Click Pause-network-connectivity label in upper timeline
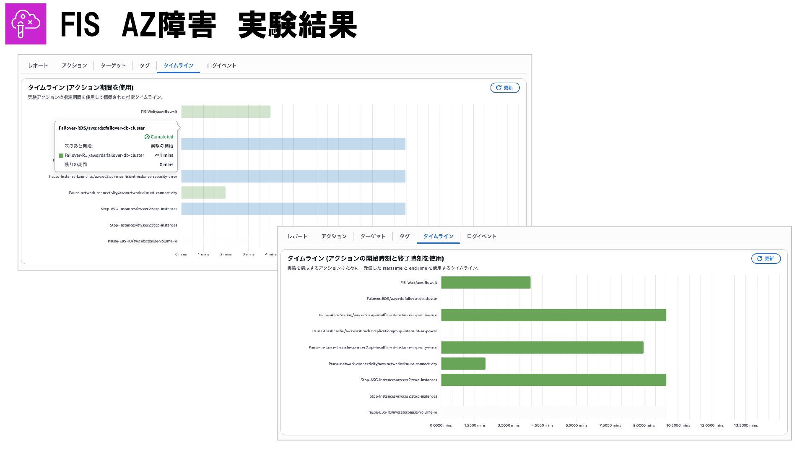The width and height of the screenshot is (805, 453). [x=123, y=193]
